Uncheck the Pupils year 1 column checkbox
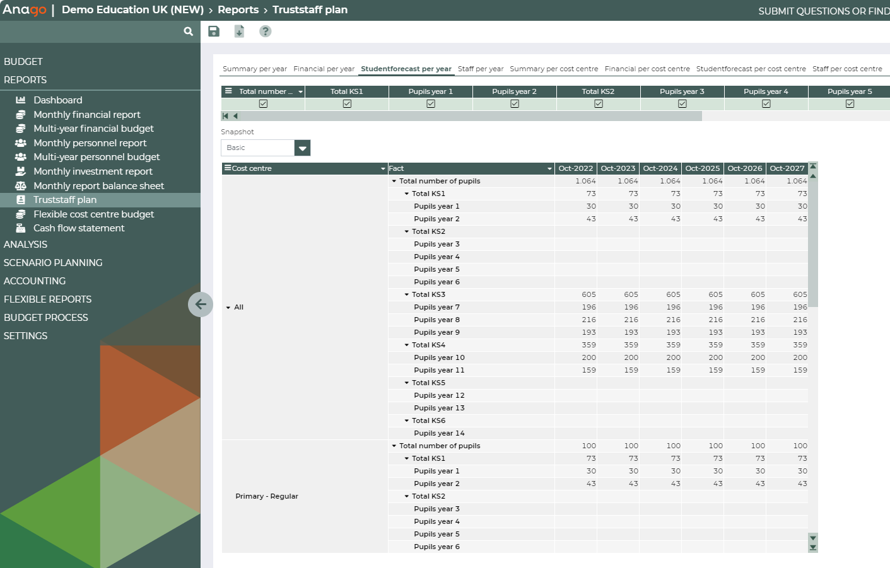The height and width of the screenshot is (568, 890). [431, 104]
